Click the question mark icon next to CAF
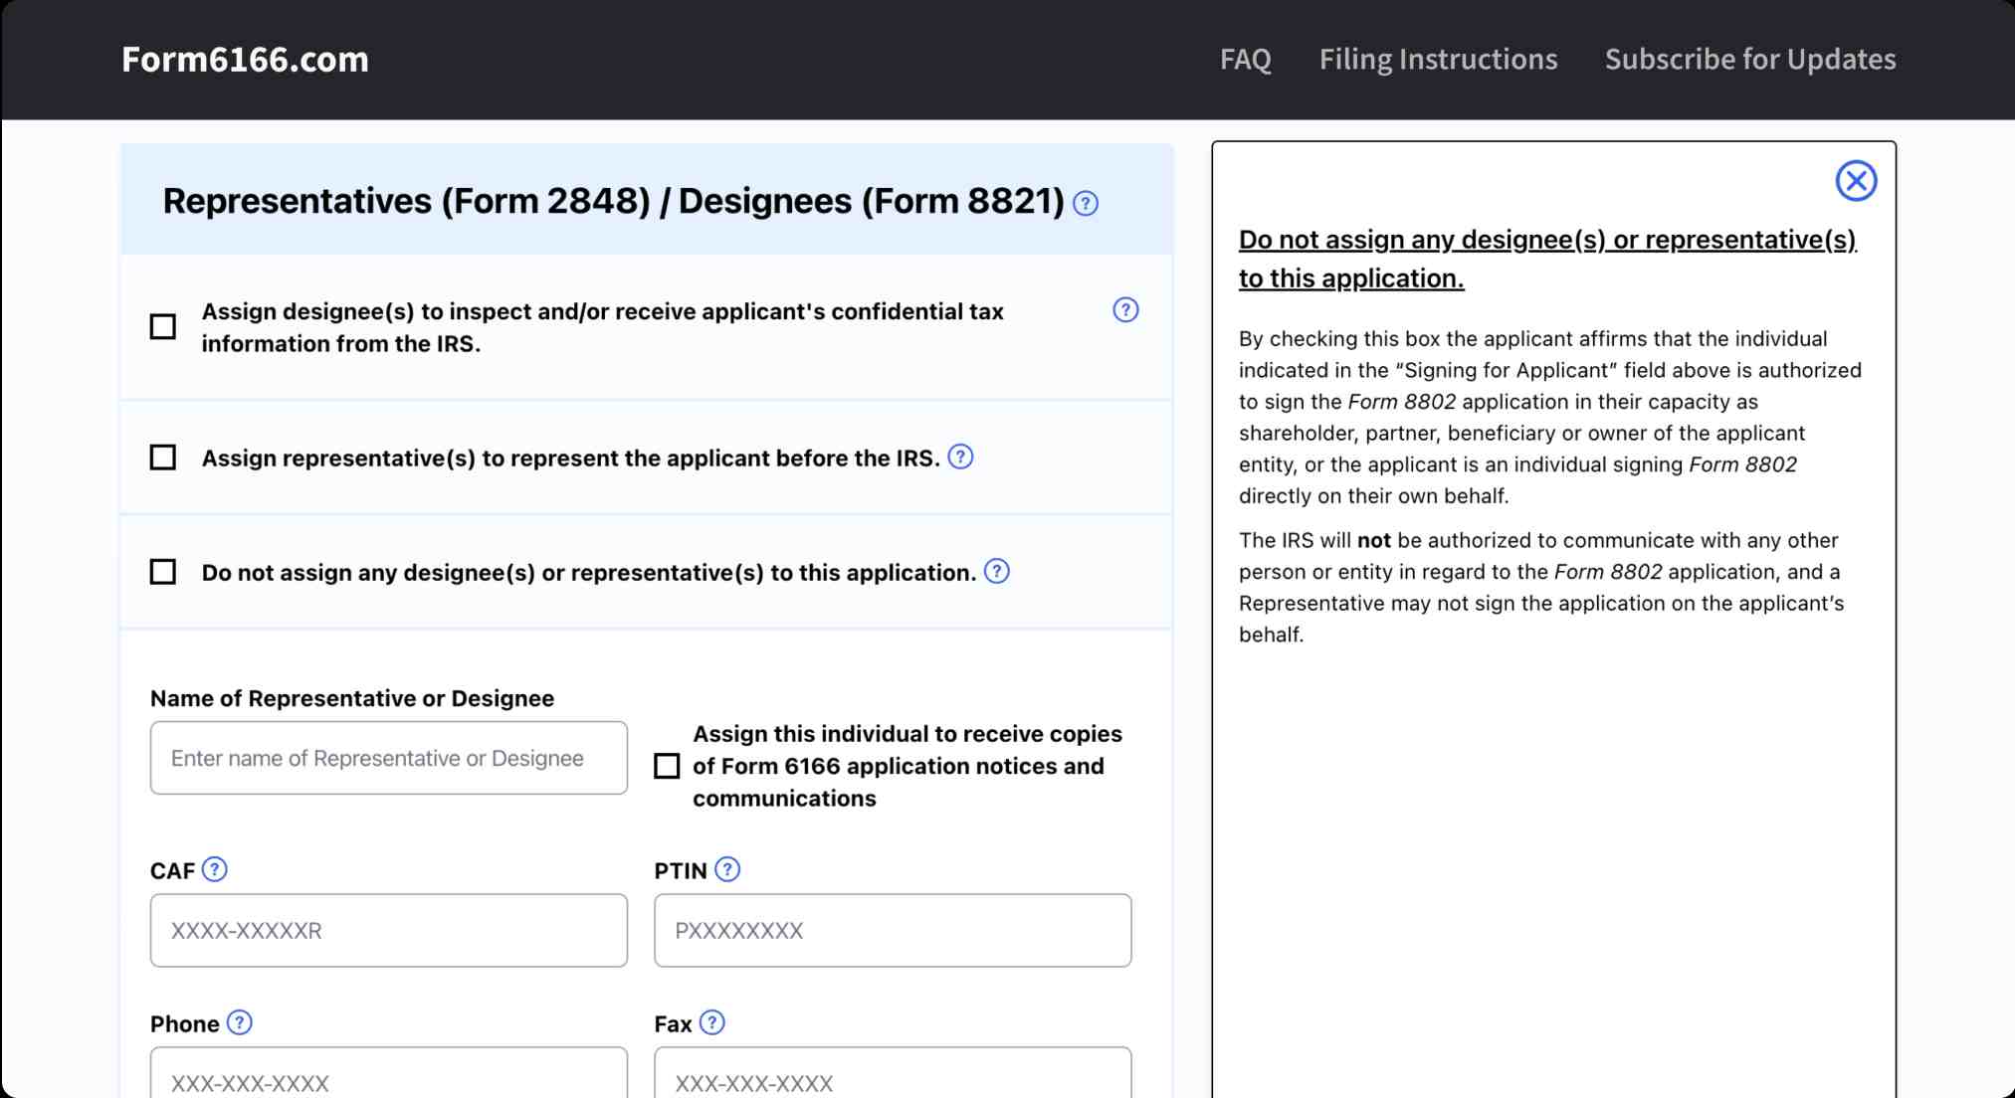The width and height of the screenshot is (2015, 1098). (x=214, y=869)
